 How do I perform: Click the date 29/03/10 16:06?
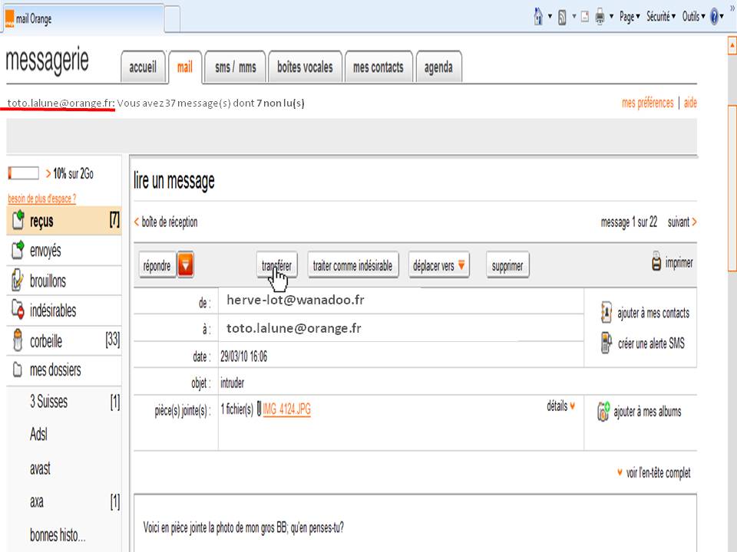pyautogui.click(x=243, y=356)
